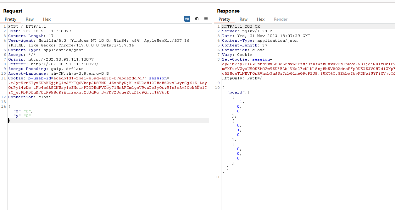Open the Request hamburger options menu
Viewport: 395px width, 210px height.
[206, 19]
